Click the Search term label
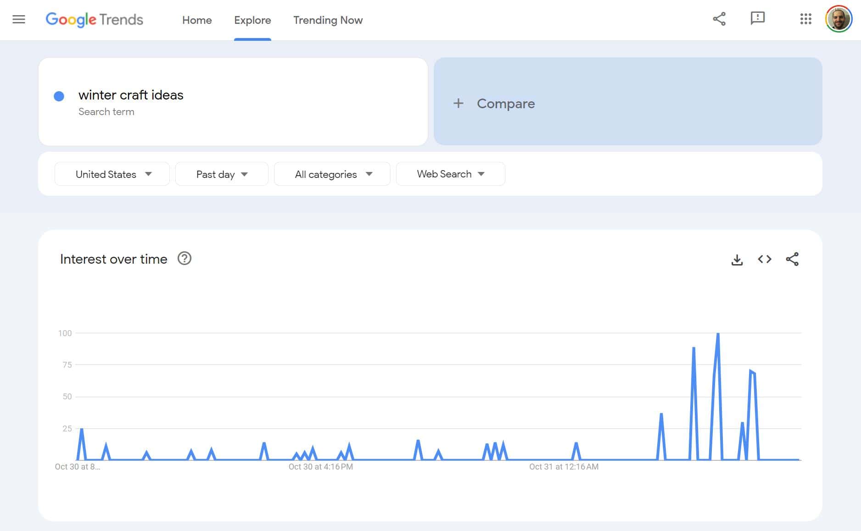 point(106,112)
